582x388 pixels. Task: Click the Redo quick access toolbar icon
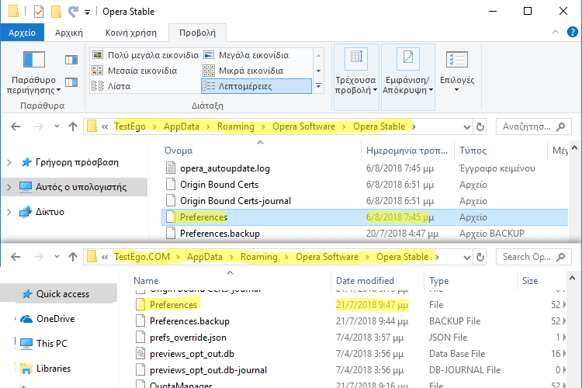73,12
